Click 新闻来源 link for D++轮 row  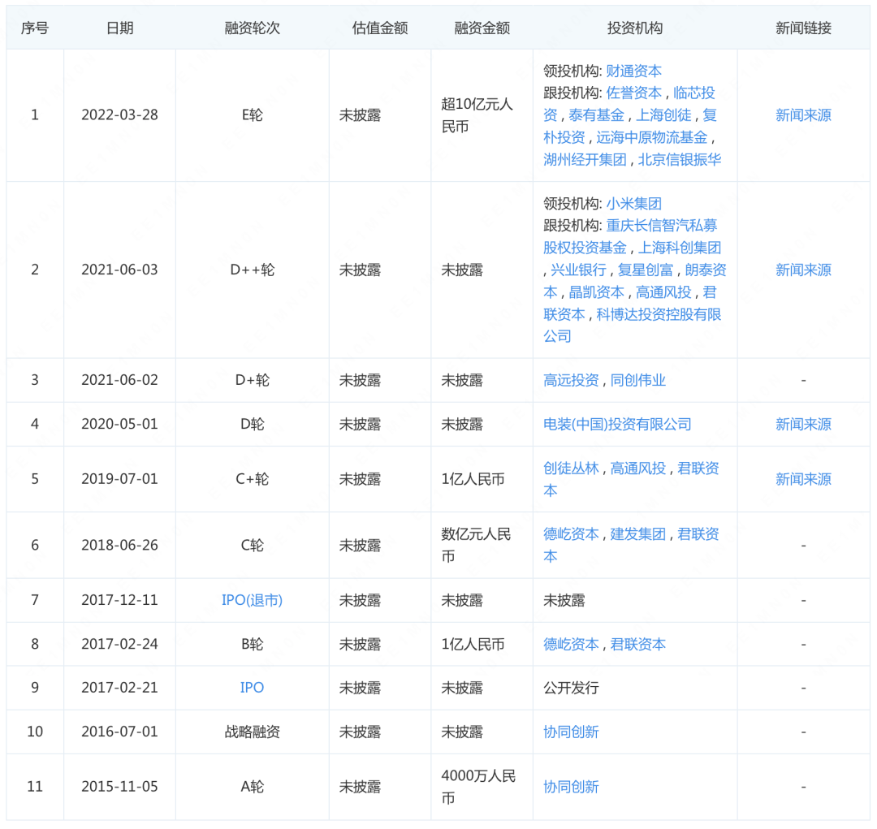(x=803, y=270)
